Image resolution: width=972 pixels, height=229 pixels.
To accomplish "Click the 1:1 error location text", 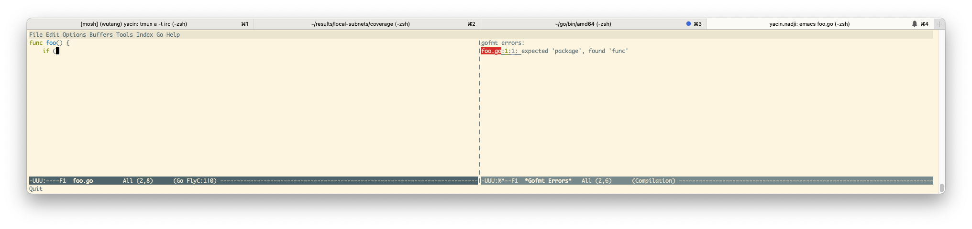I will point(509,51).
